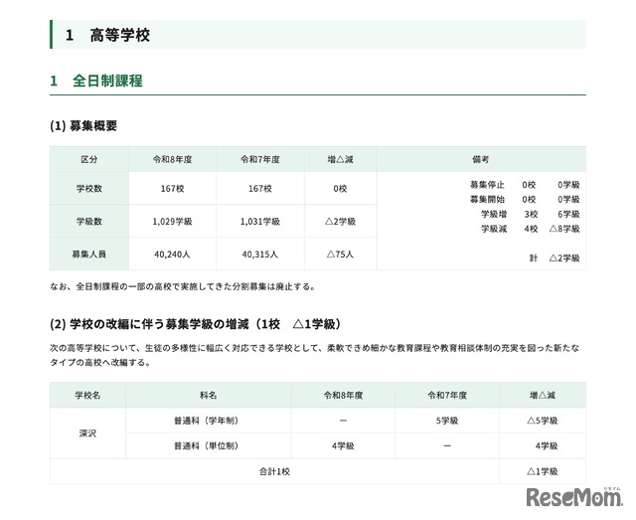Select the '区分' table header cell
Screen dimensions: 636x520
pyautogui.click(x=89, y=160)
